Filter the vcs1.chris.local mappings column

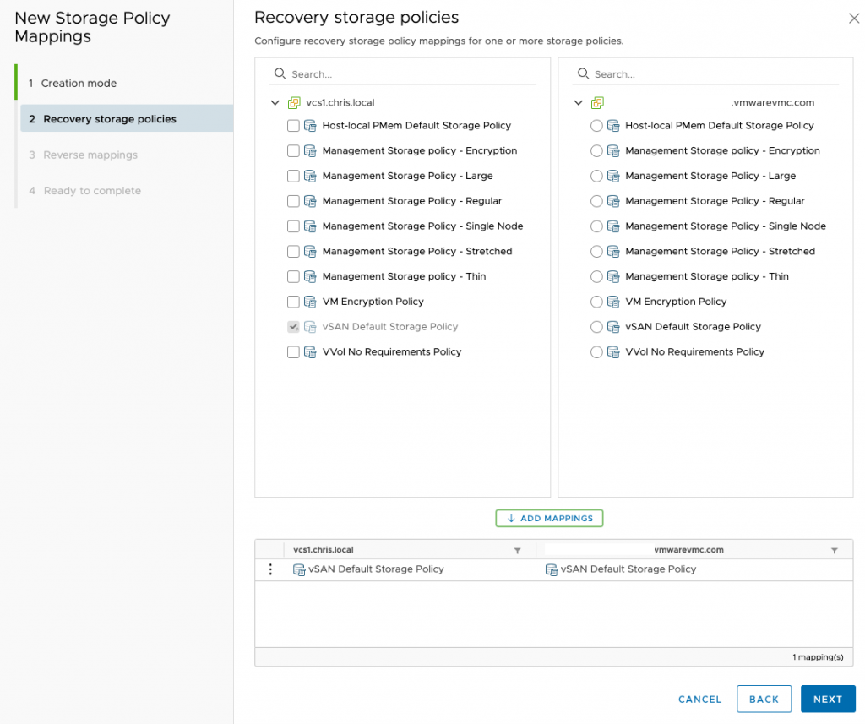[518, 551]
